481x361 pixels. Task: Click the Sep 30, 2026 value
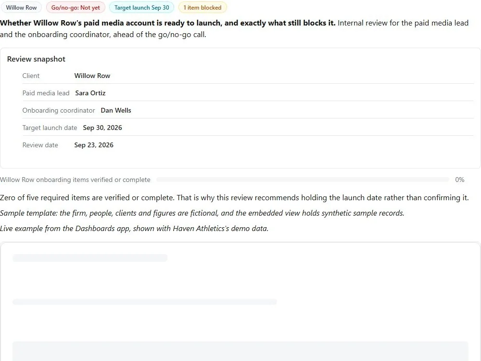(x=102, y=128)
